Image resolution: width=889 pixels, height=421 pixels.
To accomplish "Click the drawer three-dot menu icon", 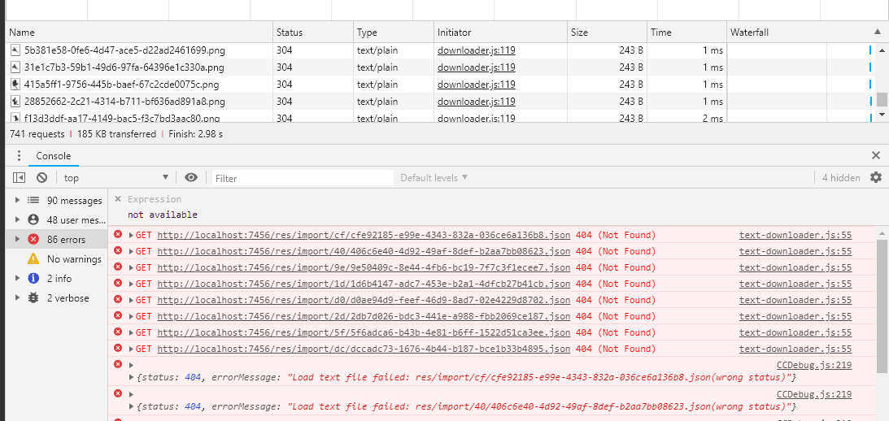I will pos(20,156).
